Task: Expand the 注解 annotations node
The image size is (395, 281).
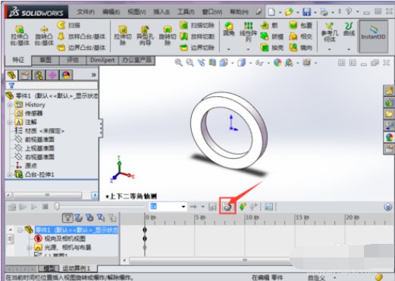Action: coord(10,122)
